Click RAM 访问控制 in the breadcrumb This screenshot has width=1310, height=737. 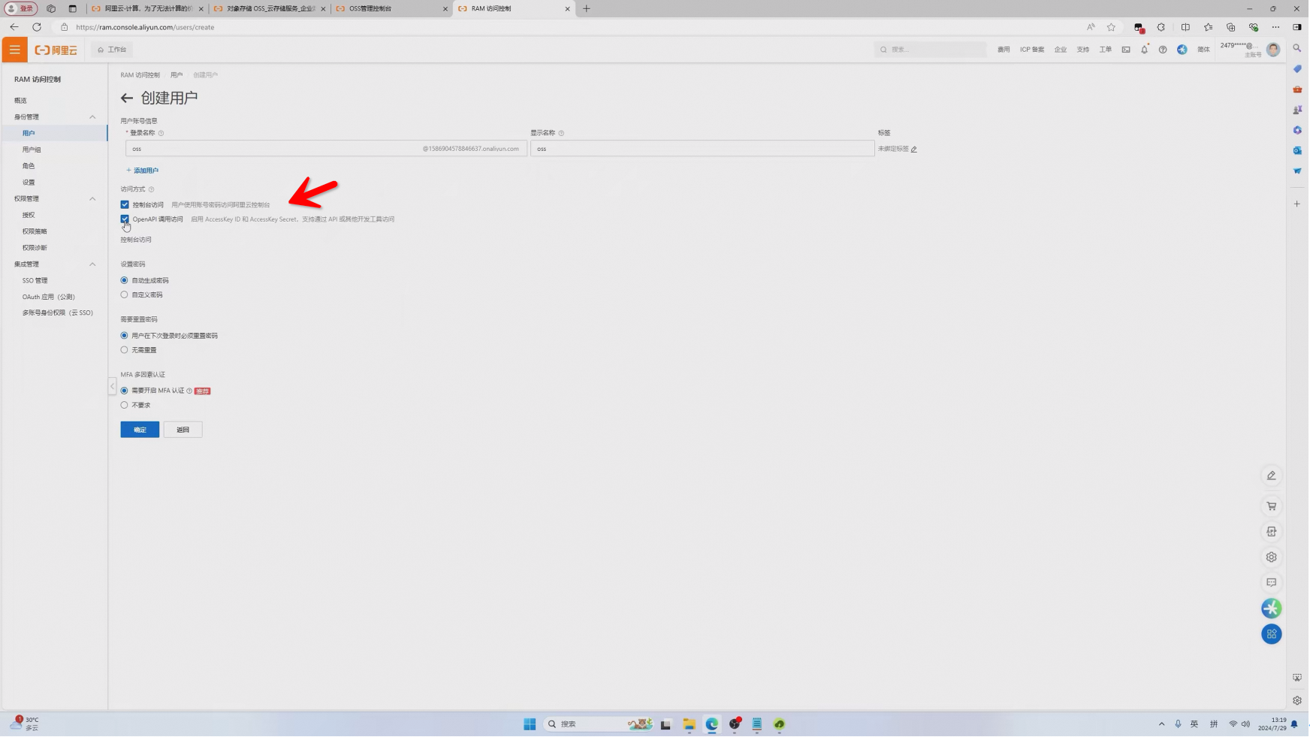pyautogui.click(x=140, y=75)
